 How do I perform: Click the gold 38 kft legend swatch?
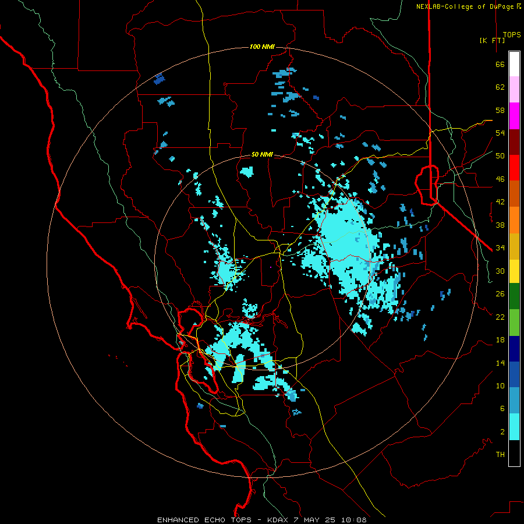click(514, 246)
